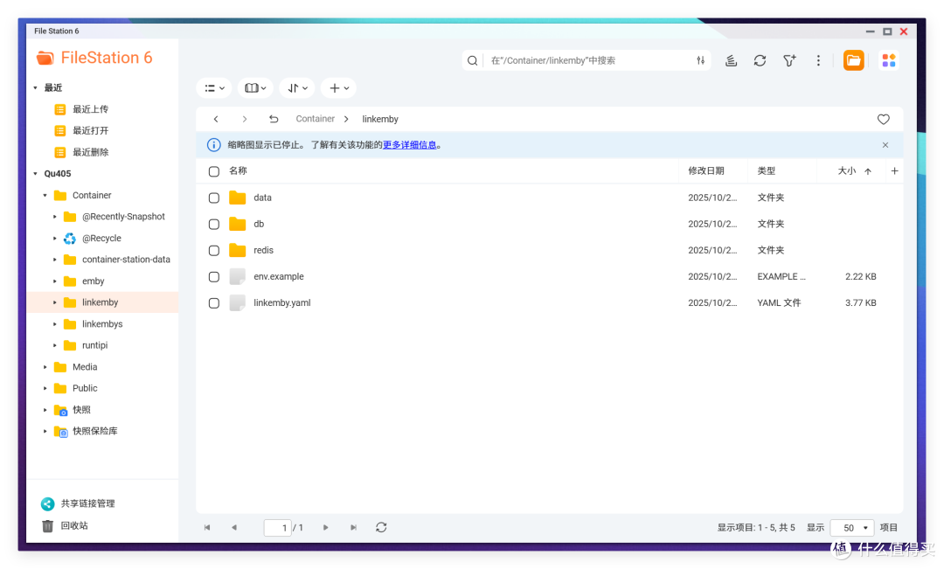Click the orange folder view icon
The width and height of the screenshot is (944, 569).
tap(853, 60)
